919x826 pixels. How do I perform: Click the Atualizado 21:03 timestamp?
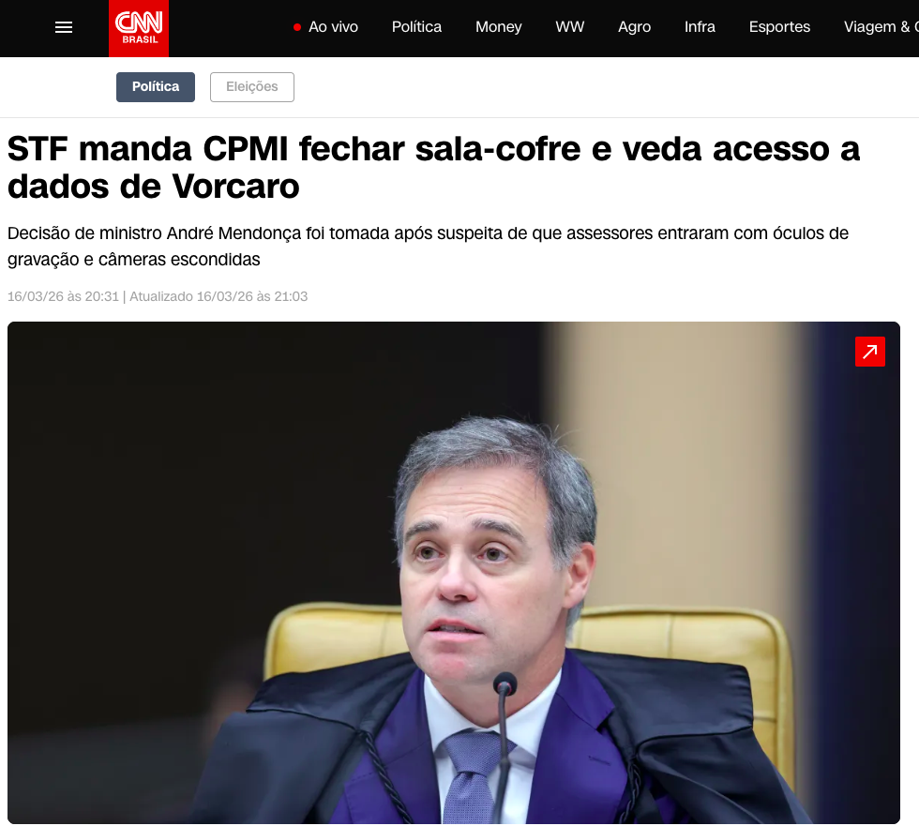click(218, 296)
